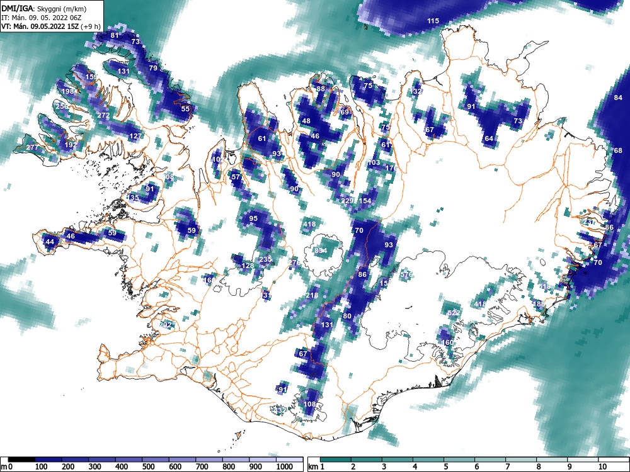Image resolution: width=630 pixels, height=472 pixels.
Task: Click the visibility label 80
Action: click(x=347, y=316)
